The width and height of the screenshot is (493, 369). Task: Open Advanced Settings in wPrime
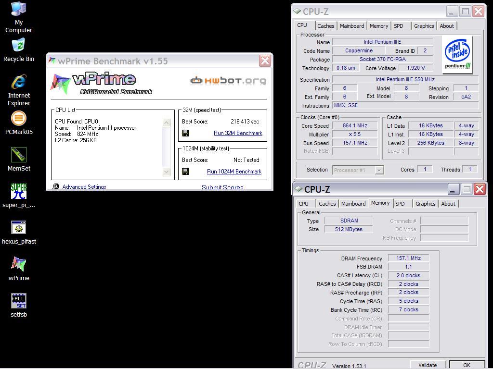[84, 187]
